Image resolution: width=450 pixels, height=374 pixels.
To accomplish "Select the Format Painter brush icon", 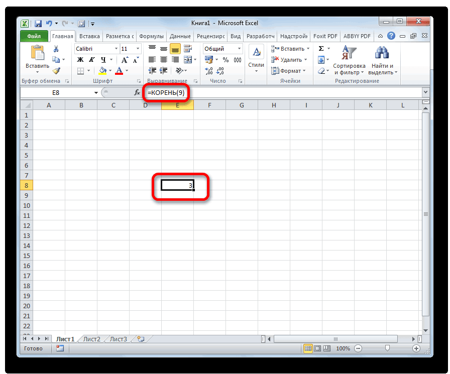I will point(56,71).
